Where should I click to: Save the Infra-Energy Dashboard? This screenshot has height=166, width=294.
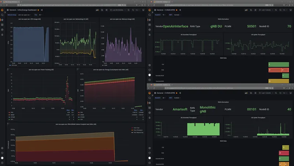point(102,10)
